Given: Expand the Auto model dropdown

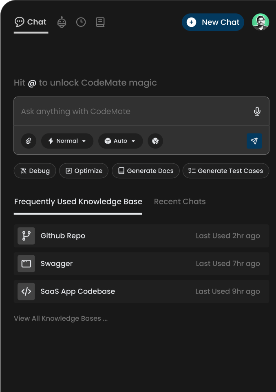Looking at the screenshot, I should point(120,141).
